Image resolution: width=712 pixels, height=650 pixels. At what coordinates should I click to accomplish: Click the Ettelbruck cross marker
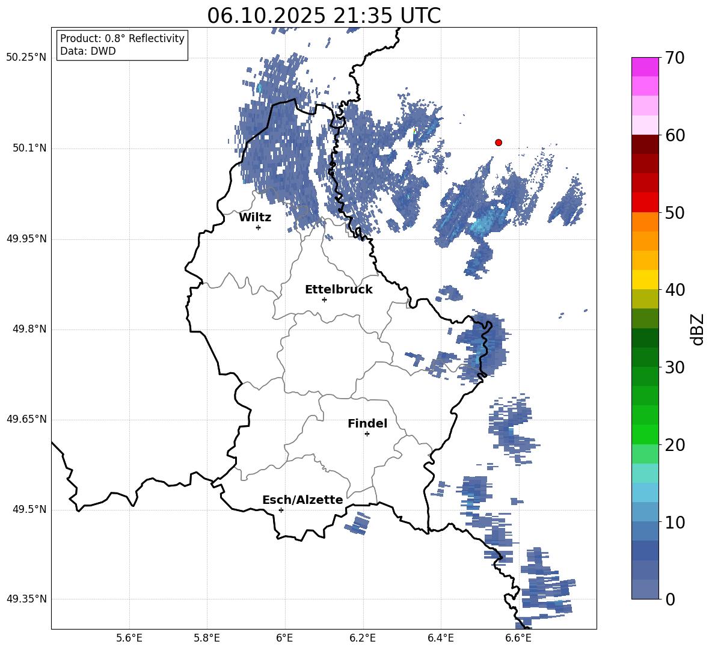click(x=324, y=299)
